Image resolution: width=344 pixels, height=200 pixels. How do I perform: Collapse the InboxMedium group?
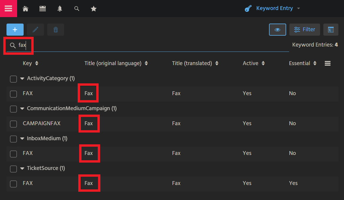(x=22, y=138)
